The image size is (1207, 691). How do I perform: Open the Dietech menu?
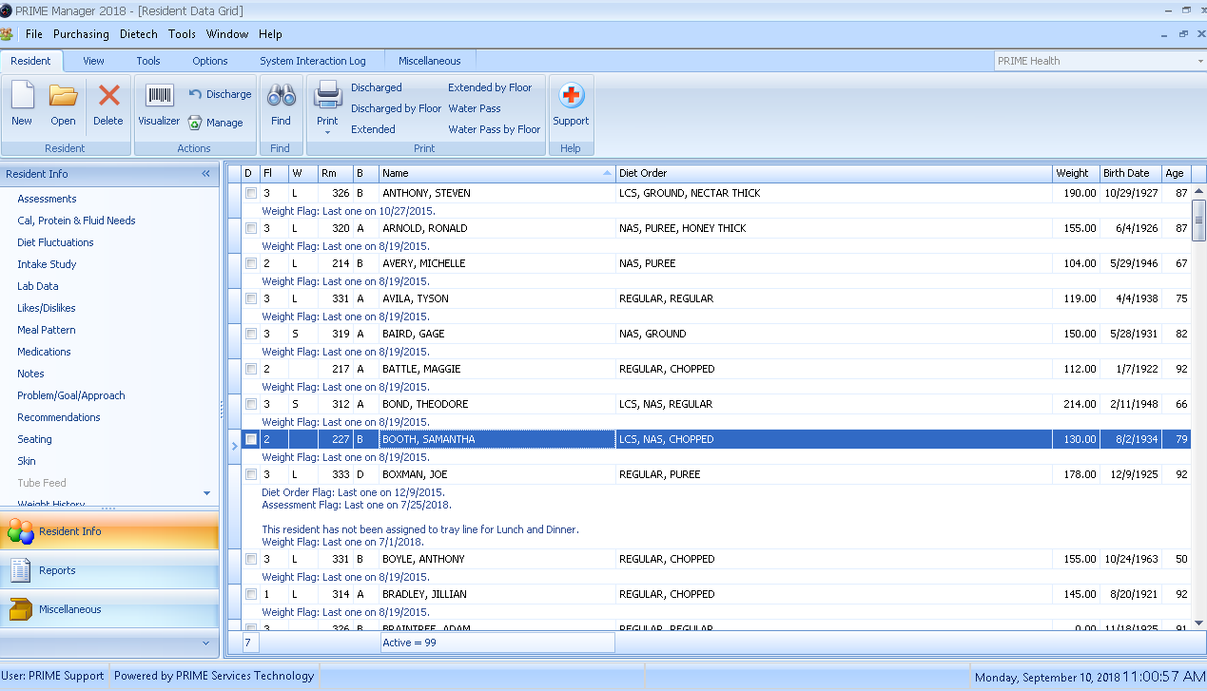pos(139,34)
